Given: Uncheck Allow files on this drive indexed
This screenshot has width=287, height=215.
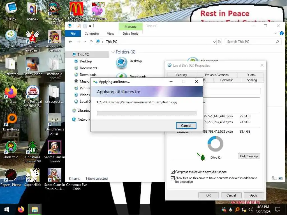Looking at the screenshot, I should (173, 178).
